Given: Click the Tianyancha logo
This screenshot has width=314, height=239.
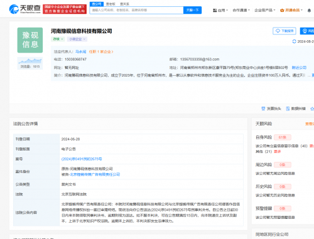Looking at the screenshot, I should tap(24, 9).
